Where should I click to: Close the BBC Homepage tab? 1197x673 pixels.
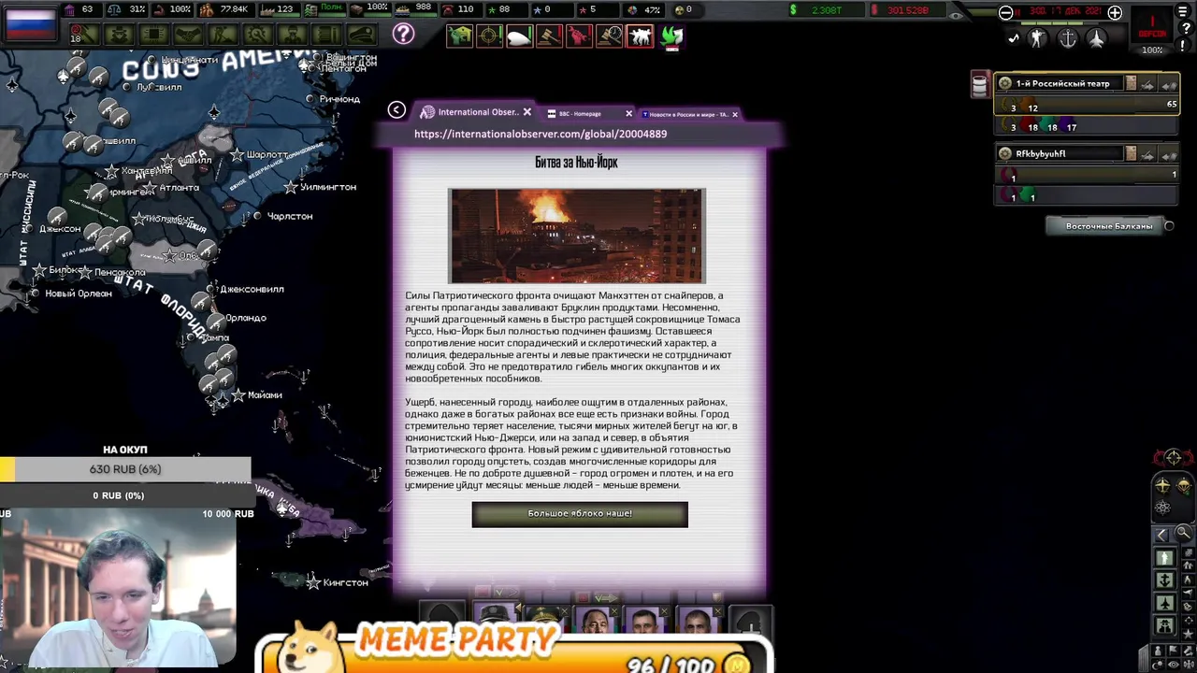coord(628,114)
